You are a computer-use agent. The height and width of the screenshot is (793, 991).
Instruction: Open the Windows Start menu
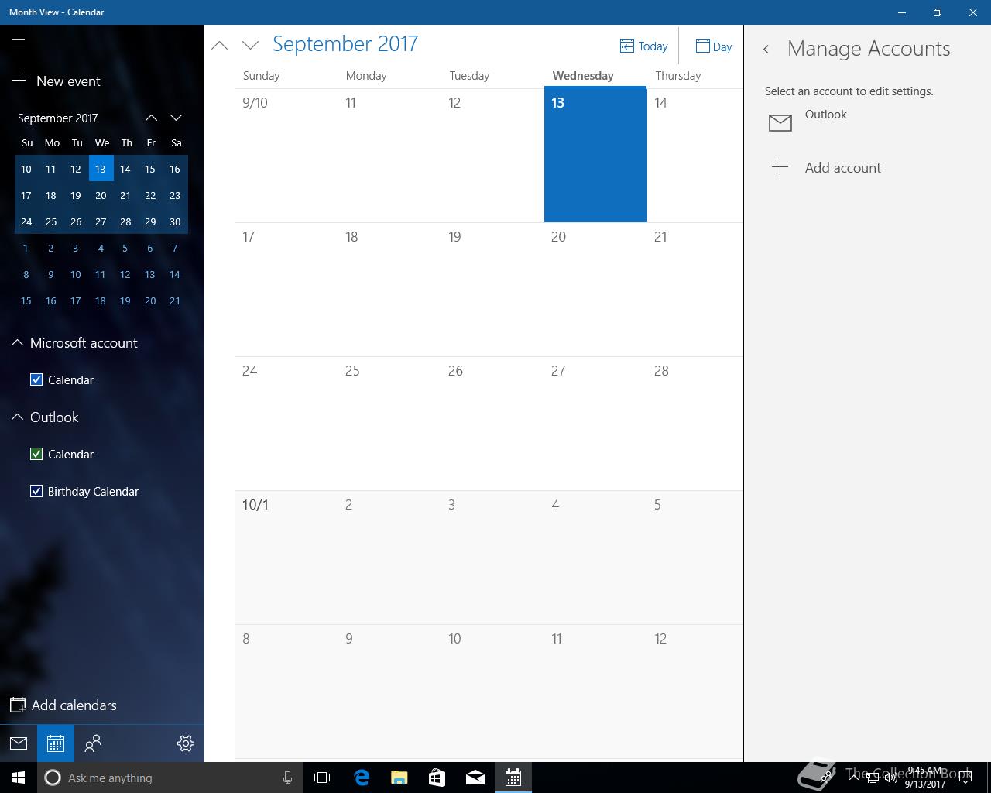(19, 778)
